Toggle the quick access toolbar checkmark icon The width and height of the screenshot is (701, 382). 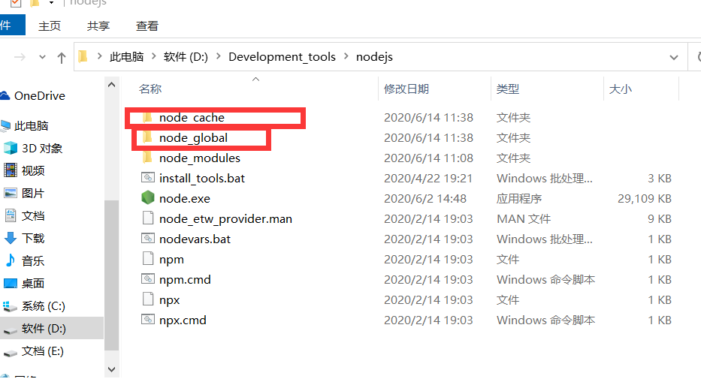[x=16, y=3]
